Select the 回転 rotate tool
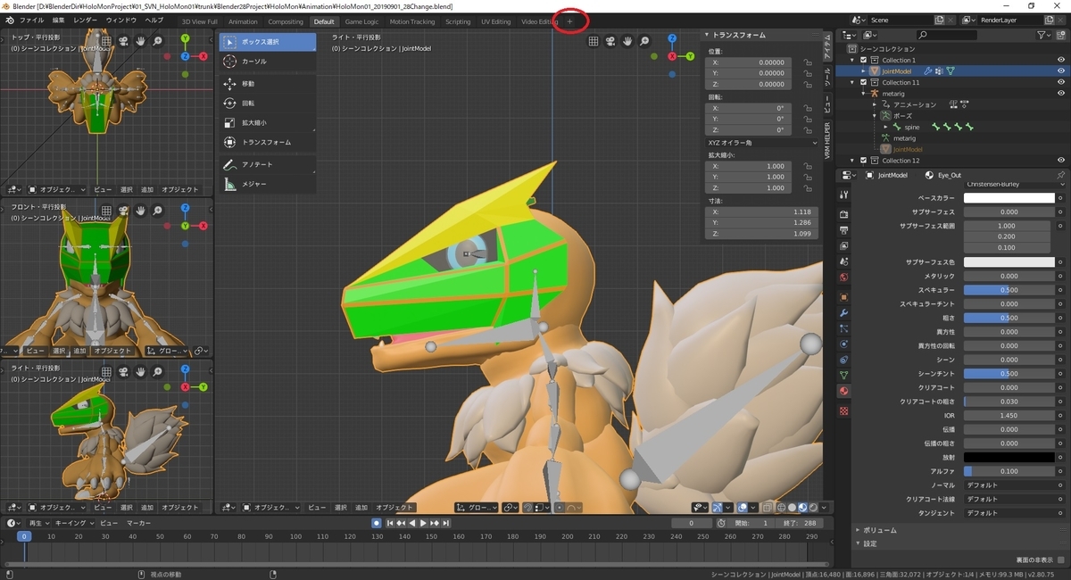Viewport: 1071px width, 580px height. pos(268,103)
